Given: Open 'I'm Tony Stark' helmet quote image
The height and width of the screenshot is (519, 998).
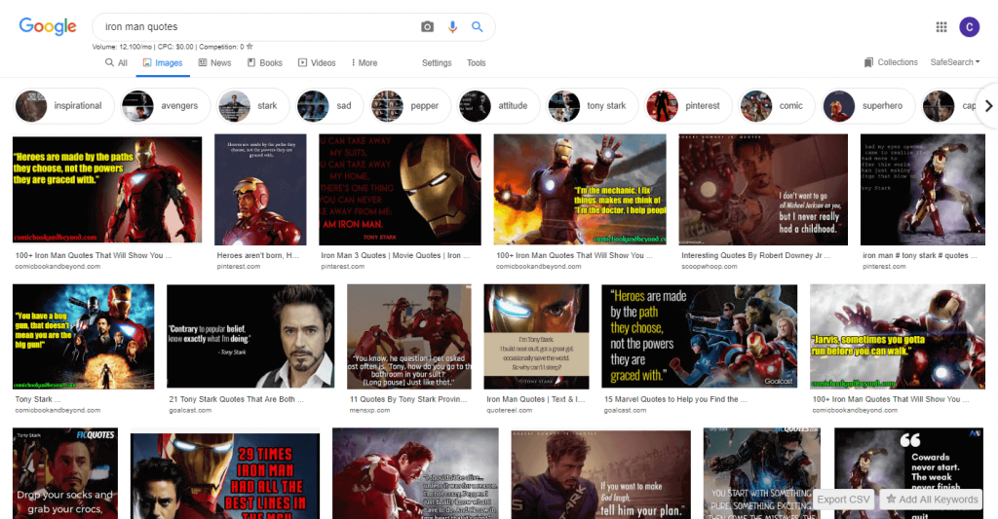Looking at the screenshot, I should coord(537,337).
